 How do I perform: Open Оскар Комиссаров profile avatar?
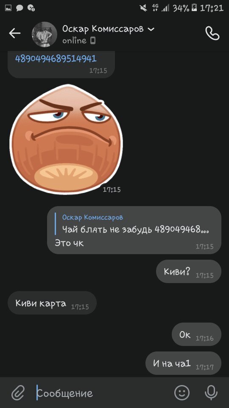[x=45, y=34]
